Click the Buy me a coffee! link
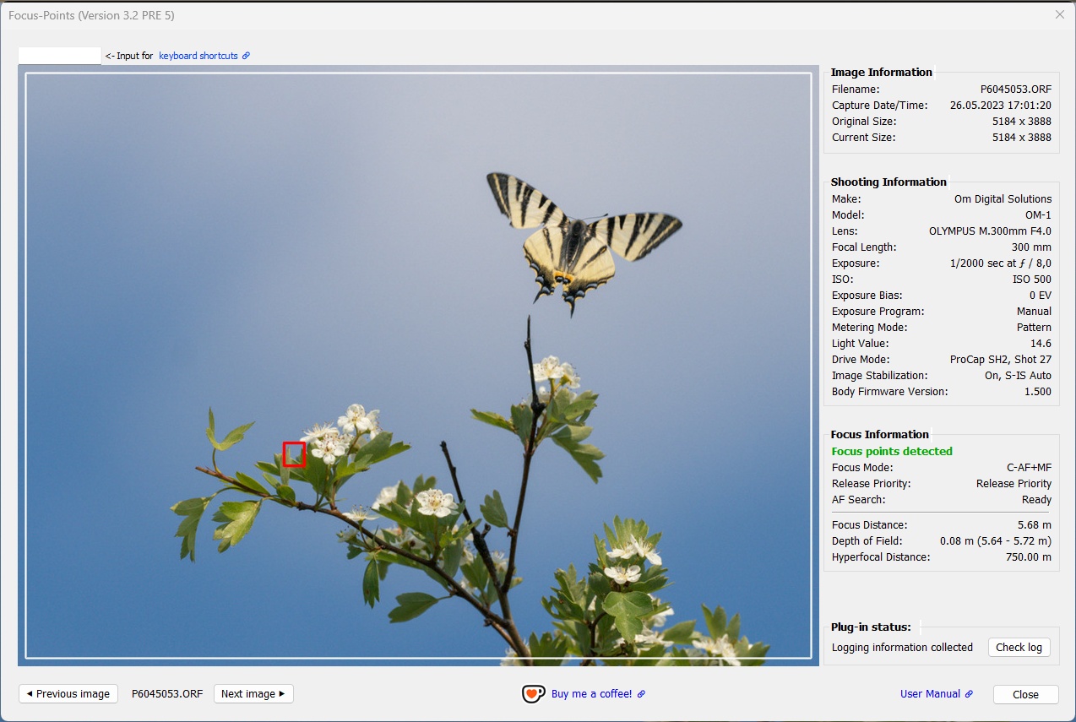Viewport: 1076px width, 722px height. coord(591,693)
